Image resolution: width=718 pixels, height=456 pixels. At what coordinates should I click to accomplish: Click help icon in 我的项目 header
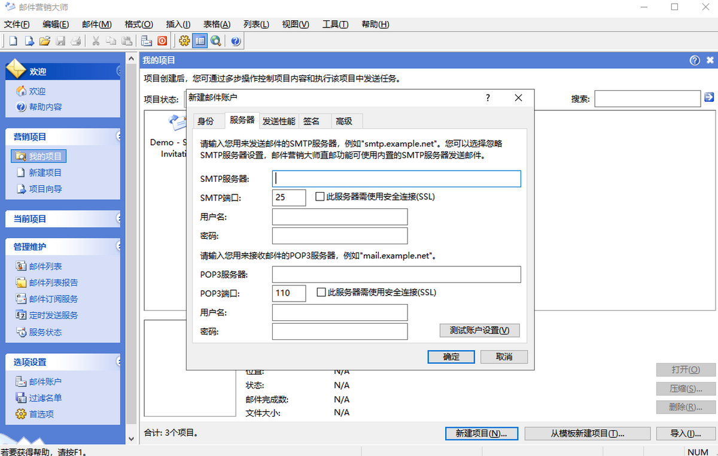[x=695, y=60]
